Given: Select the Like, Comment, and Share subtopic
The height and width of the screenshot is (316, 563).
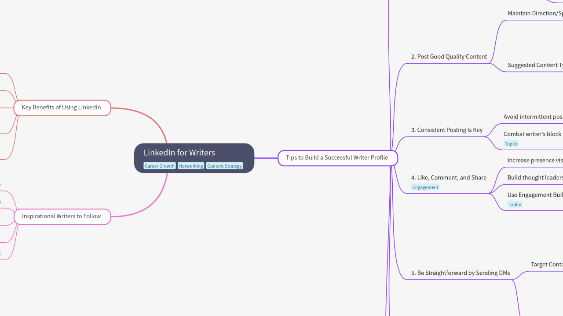Looking at the screenshot, I should [x=449, y=177].
